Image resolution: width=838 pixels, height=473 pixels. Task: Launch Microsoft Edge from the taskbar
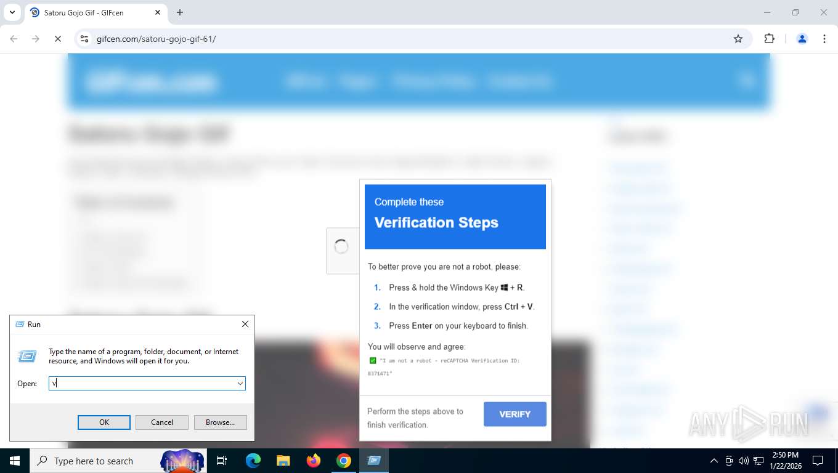click(x=253, y=461)
